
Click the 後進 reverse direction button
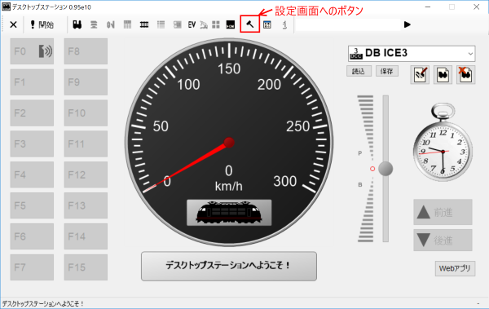click(443, 240)
